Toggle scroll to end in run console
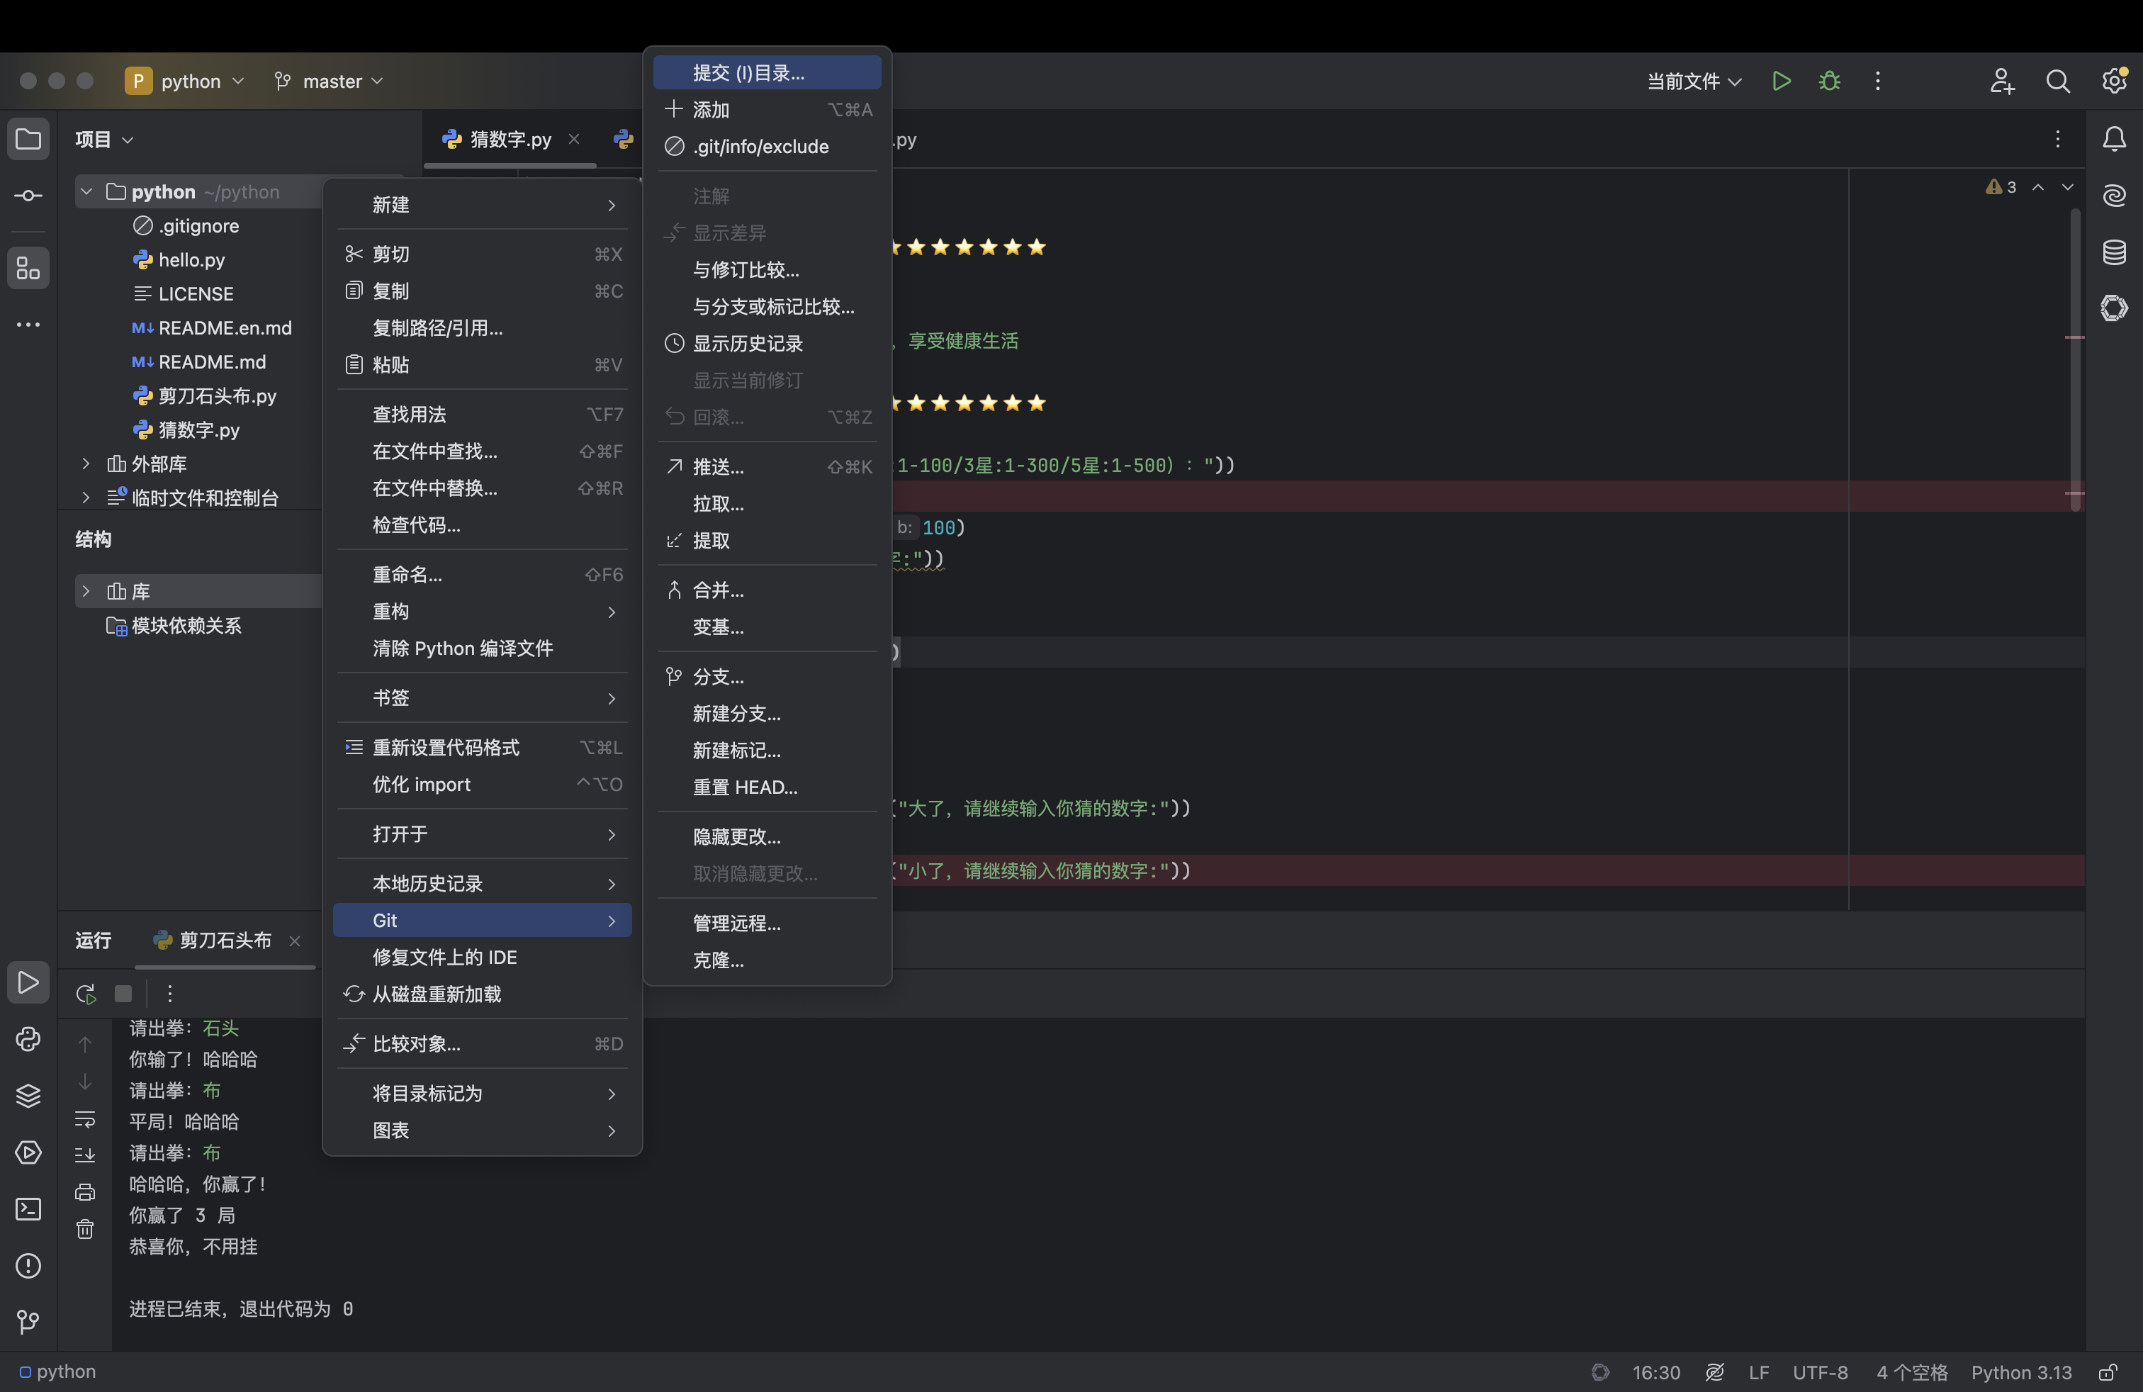This screenshot has height=1392, width=2143. coord(84,1155)
